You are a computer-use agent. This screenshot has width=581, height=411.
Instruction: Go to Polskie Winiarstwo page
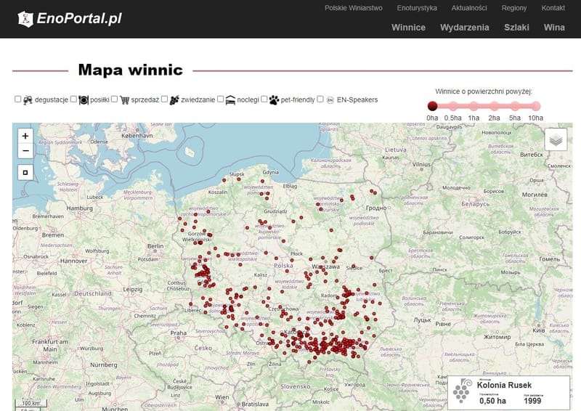click(353, 8)
